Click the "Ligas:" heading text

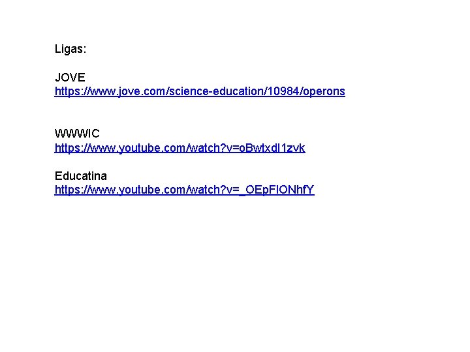70,49
